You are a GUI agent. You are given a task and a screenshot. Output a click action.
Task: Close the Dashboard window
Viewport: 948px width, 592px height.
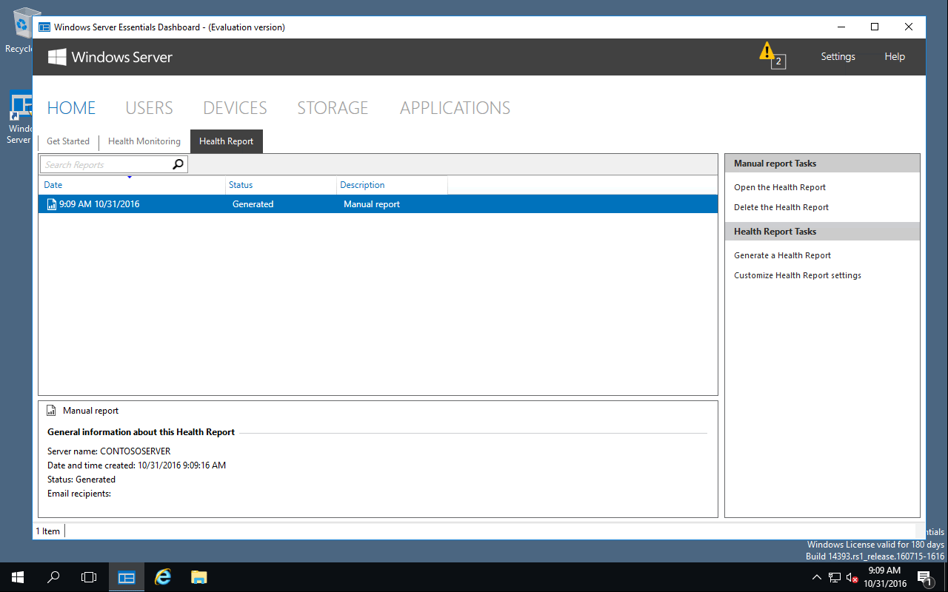[909, 27]
